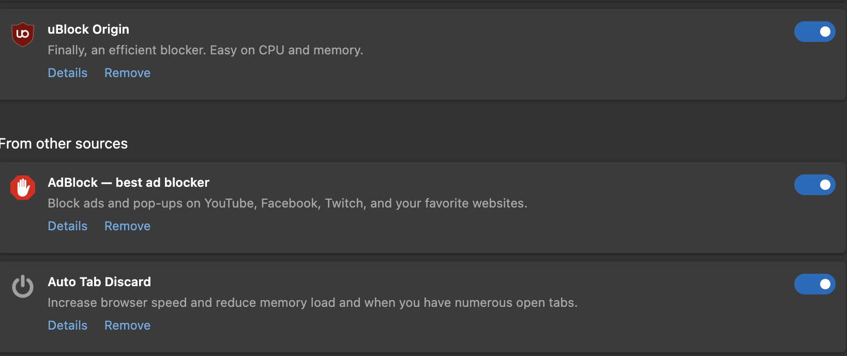Image resolution: width=847 pixels, height=356 pixels.
Task: Remove the Auto Tab Discard extension
Action: [127, 325]
